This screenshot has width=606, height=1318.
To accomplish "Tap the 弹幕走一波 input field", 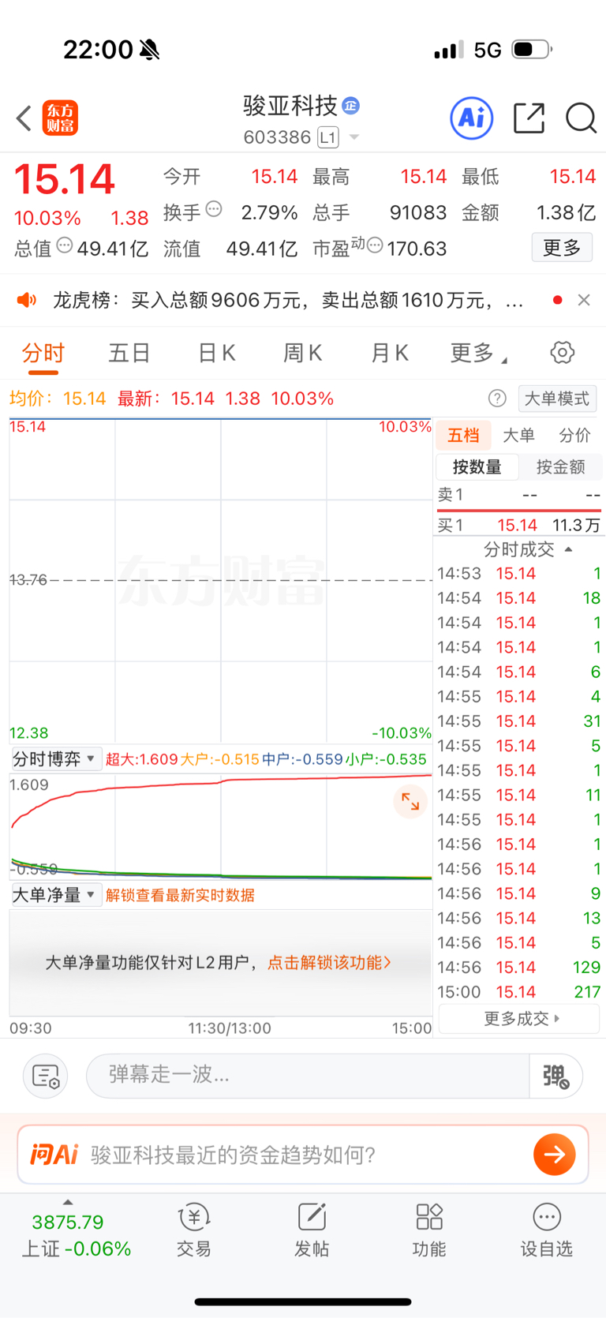I will (x=308, y=1076).
